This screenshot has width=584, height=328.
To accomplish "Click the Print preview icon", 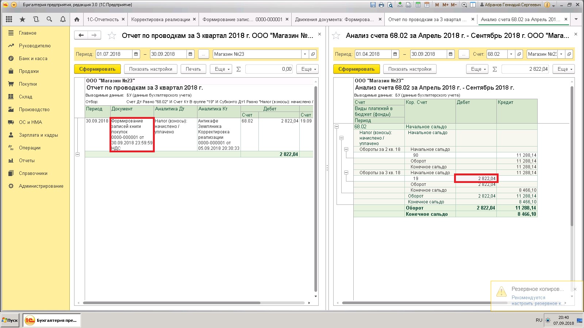I will 390,5.
